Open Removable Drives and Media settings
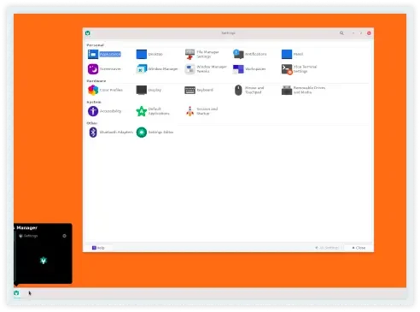This screenshot has width=420, height=312. tap(303, 90)
